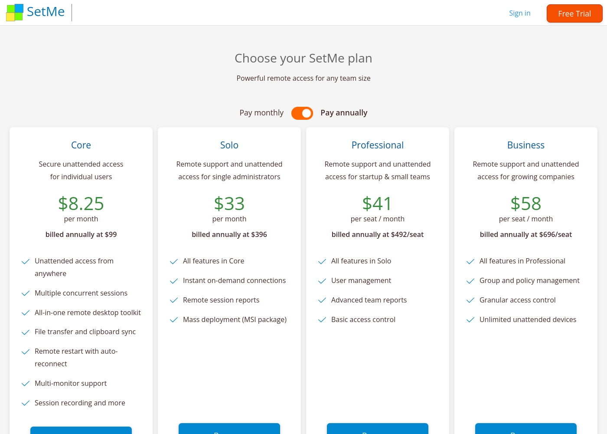The height and width of the screenshot is (434, 607).
Task: Click checkmark next to User management
Action: click(322, 281)
